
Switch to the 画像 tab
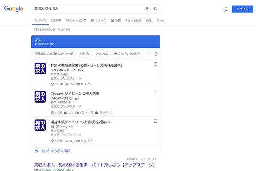pos(56,21)
